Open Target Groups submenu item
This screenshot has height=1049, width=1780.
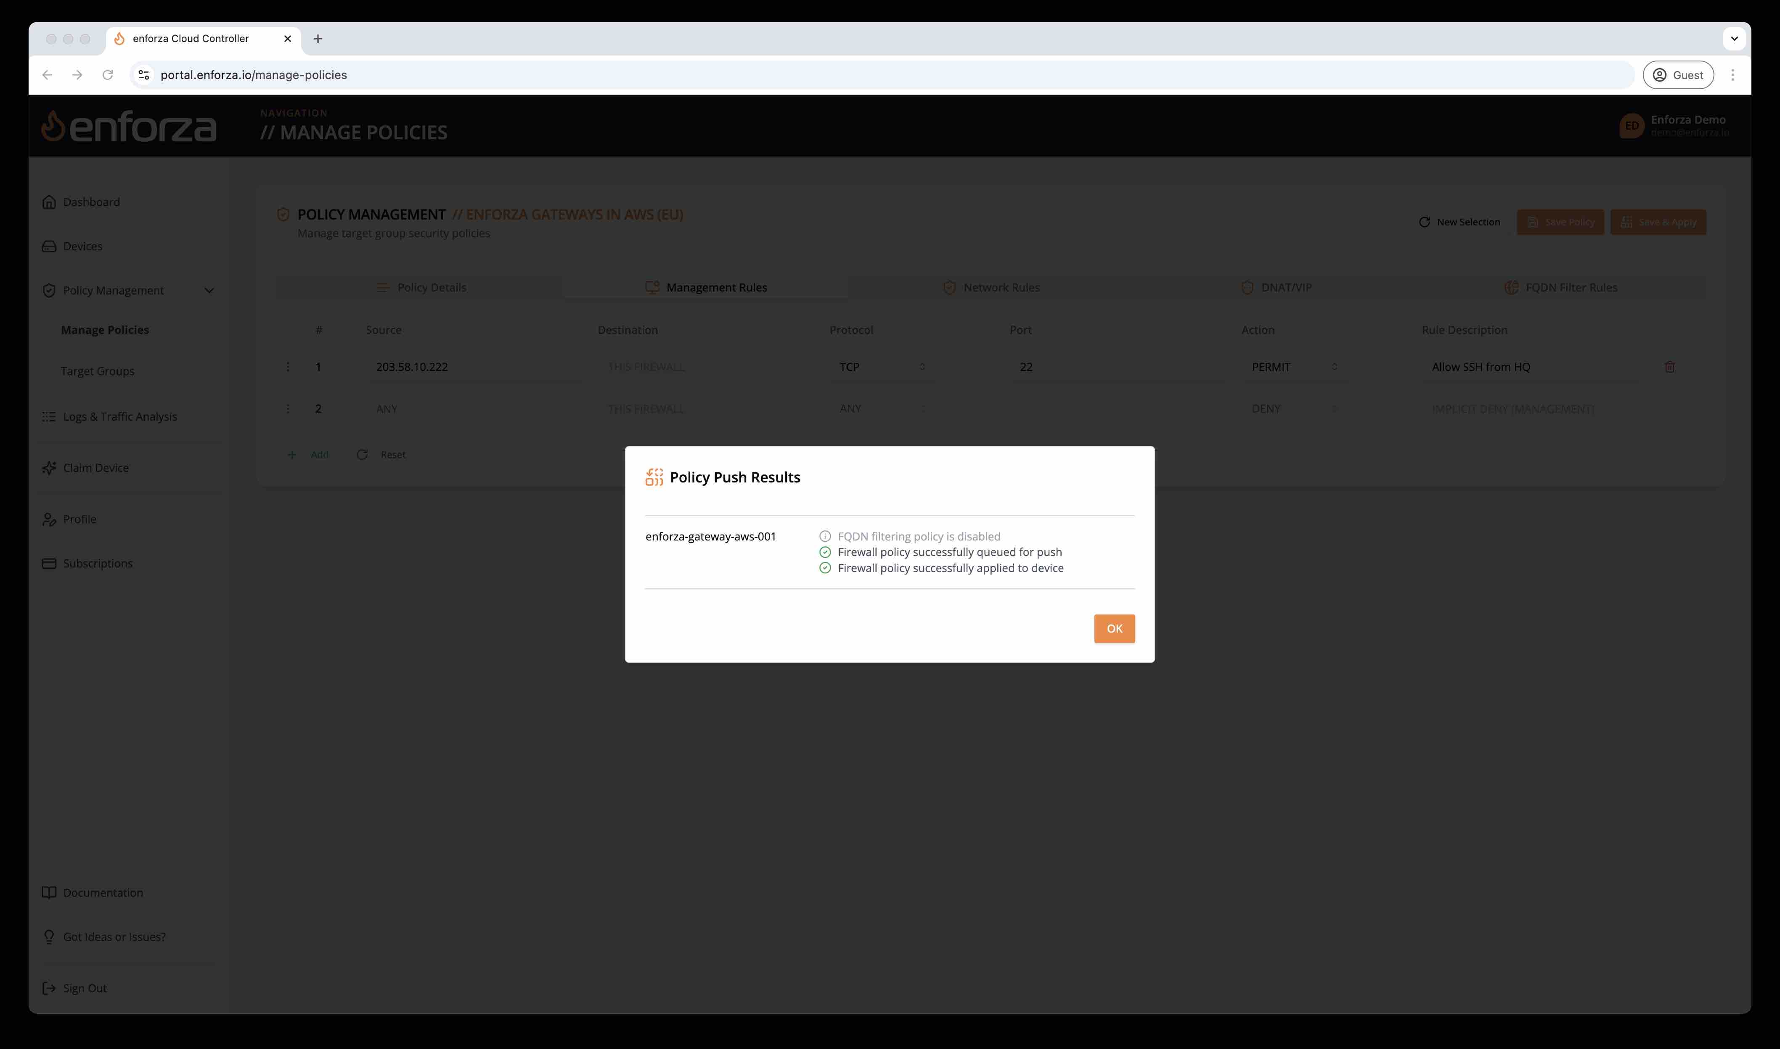pos(98,371)
